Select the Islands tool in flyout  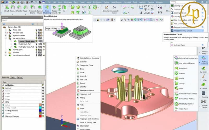point(180,73)
